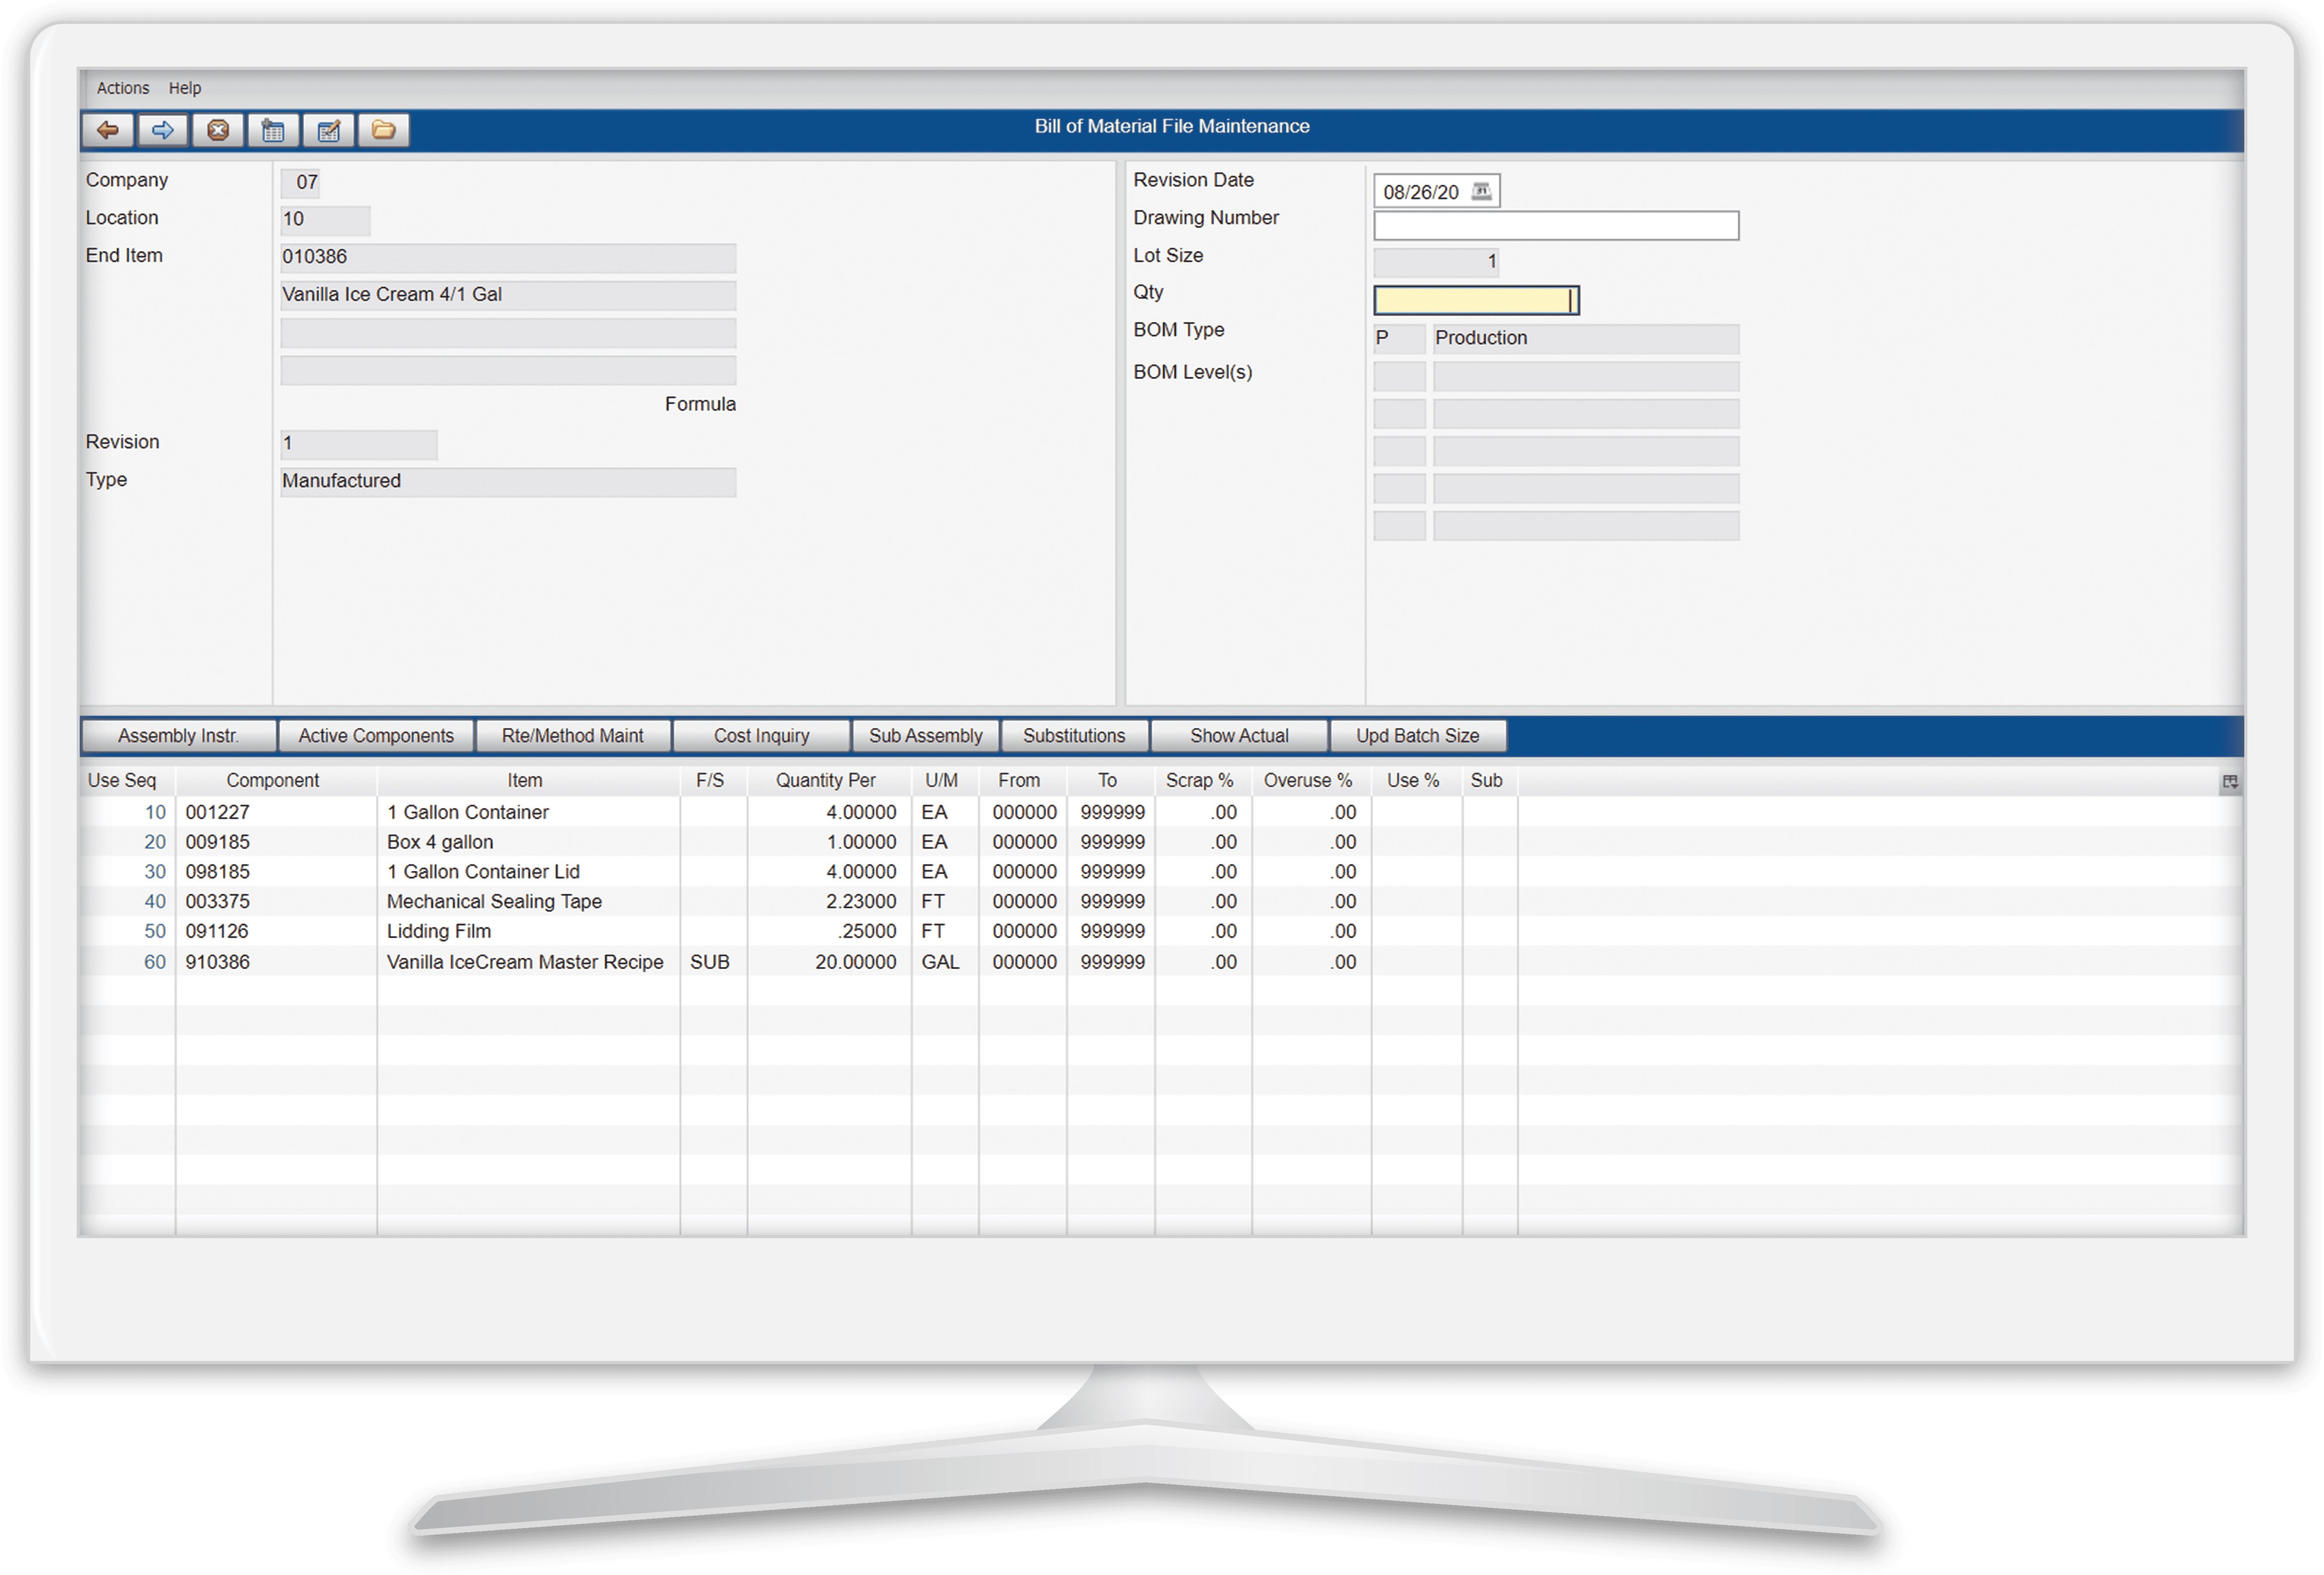Click the Location field showing 10
The image size is (2324, 1575).
(325, 220)
